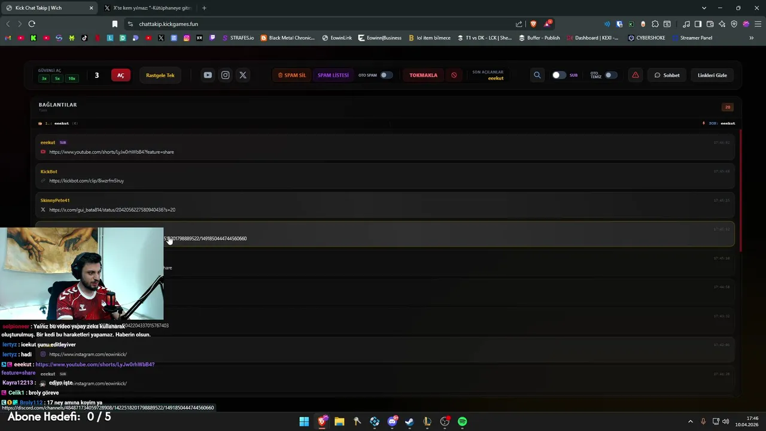Open the Buffer - Publish bookmark
The height and width of the screenshot is (431, 766).
click(539, 38)
